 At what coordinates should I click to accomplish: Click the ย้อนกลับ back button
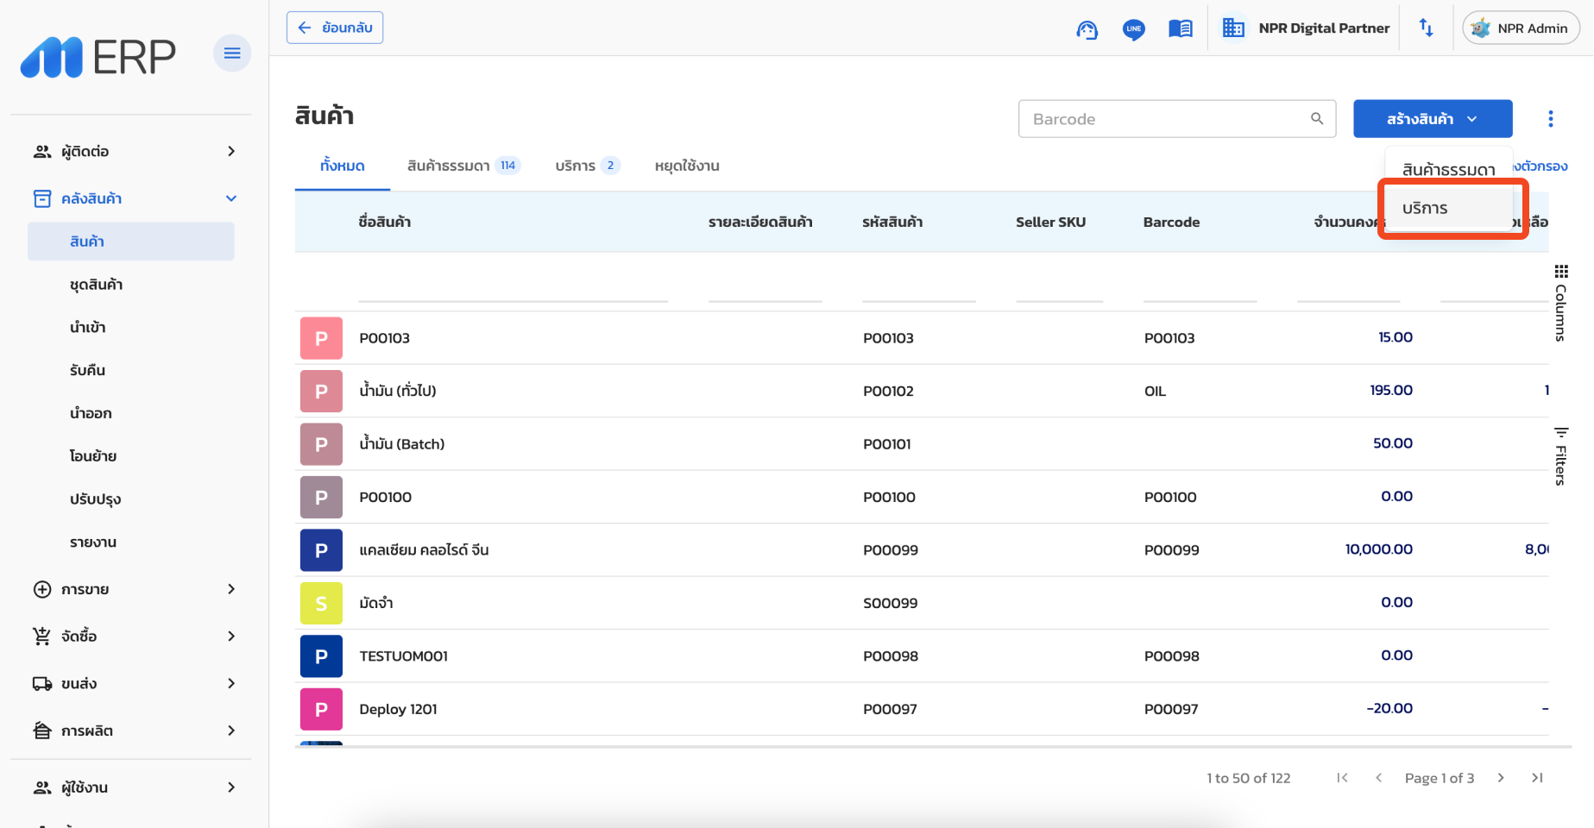[335, 28]
